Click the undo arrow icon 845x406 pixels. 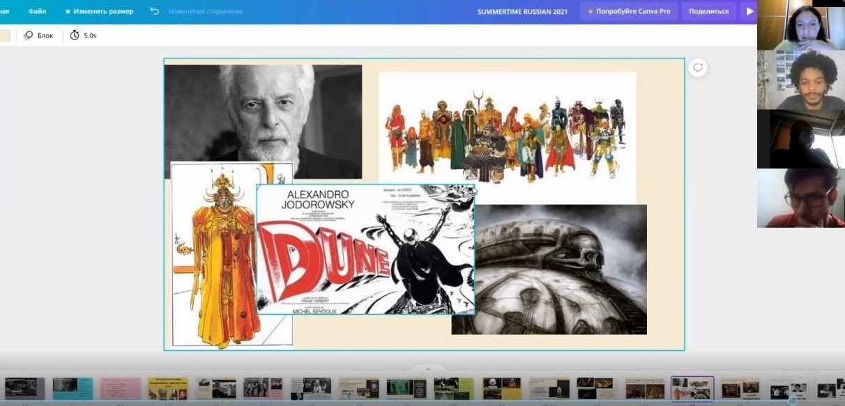155,11
